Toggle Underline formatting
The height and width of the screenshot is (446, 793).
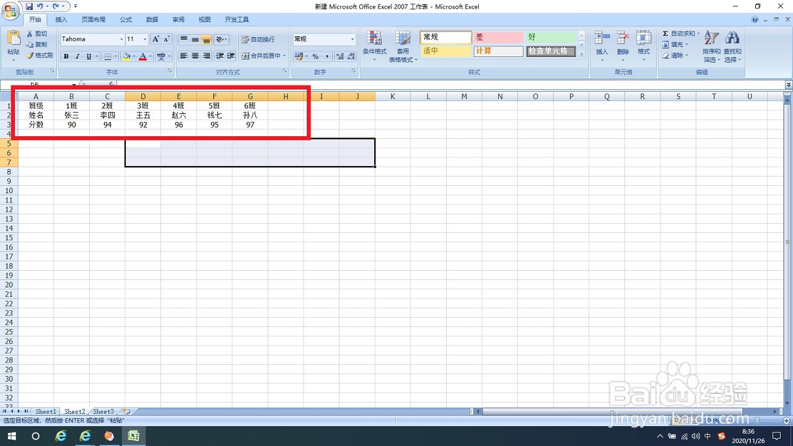pyautogui.click(x=89, y=56)
